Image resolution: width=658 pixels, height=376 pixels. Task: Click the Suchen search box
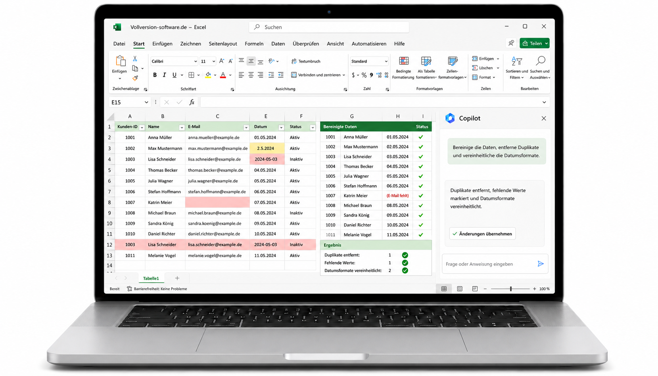pos(329,27)
